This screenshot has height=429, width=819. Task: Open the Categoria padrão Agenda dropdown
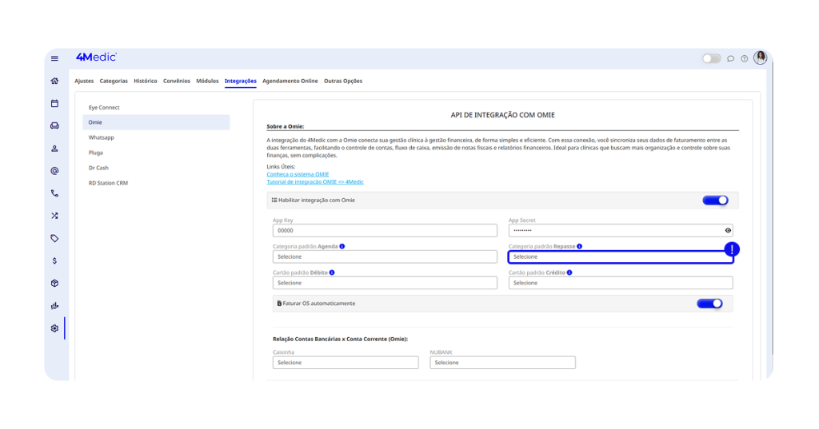(x=385, y=257)
